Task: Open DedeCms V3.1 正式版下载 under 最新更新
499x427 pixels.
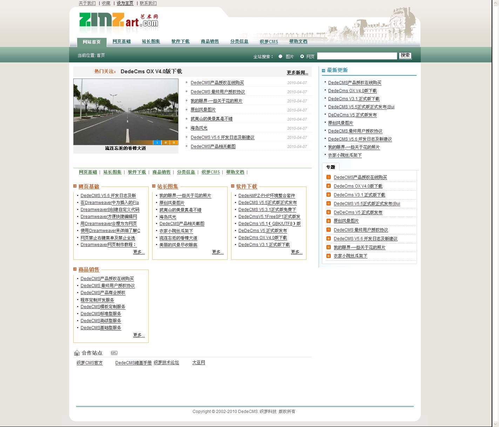Action: click(354, 99)
